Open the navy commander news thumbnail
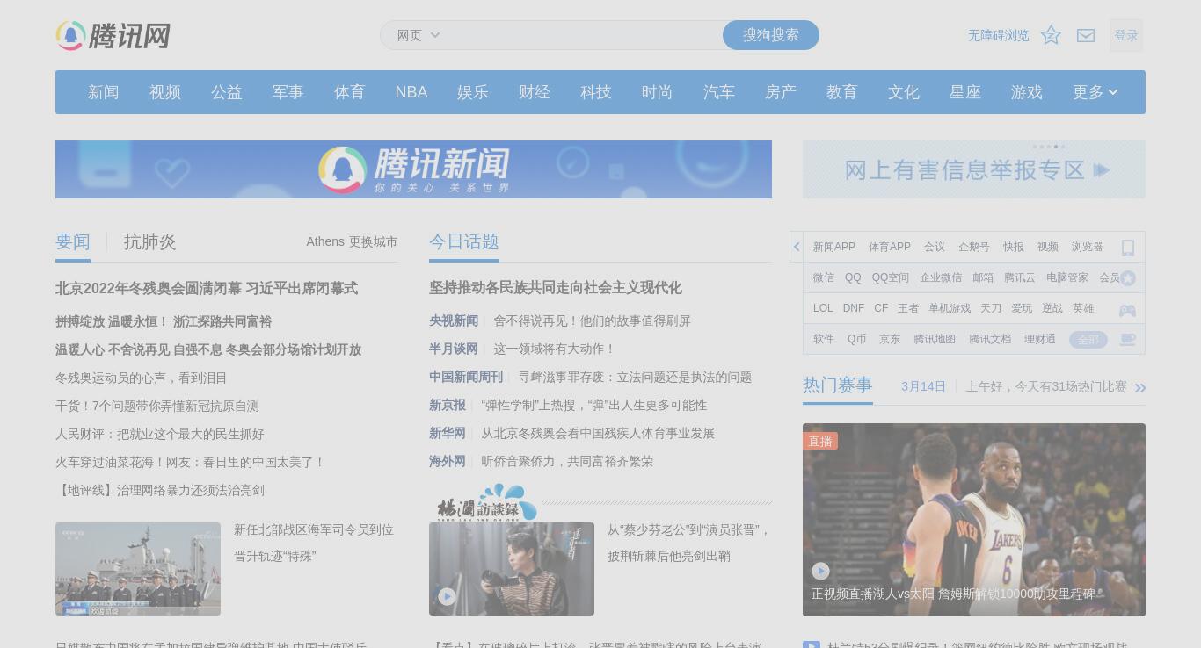This screenshot has height=648, width=1201. tap(138, 569)
